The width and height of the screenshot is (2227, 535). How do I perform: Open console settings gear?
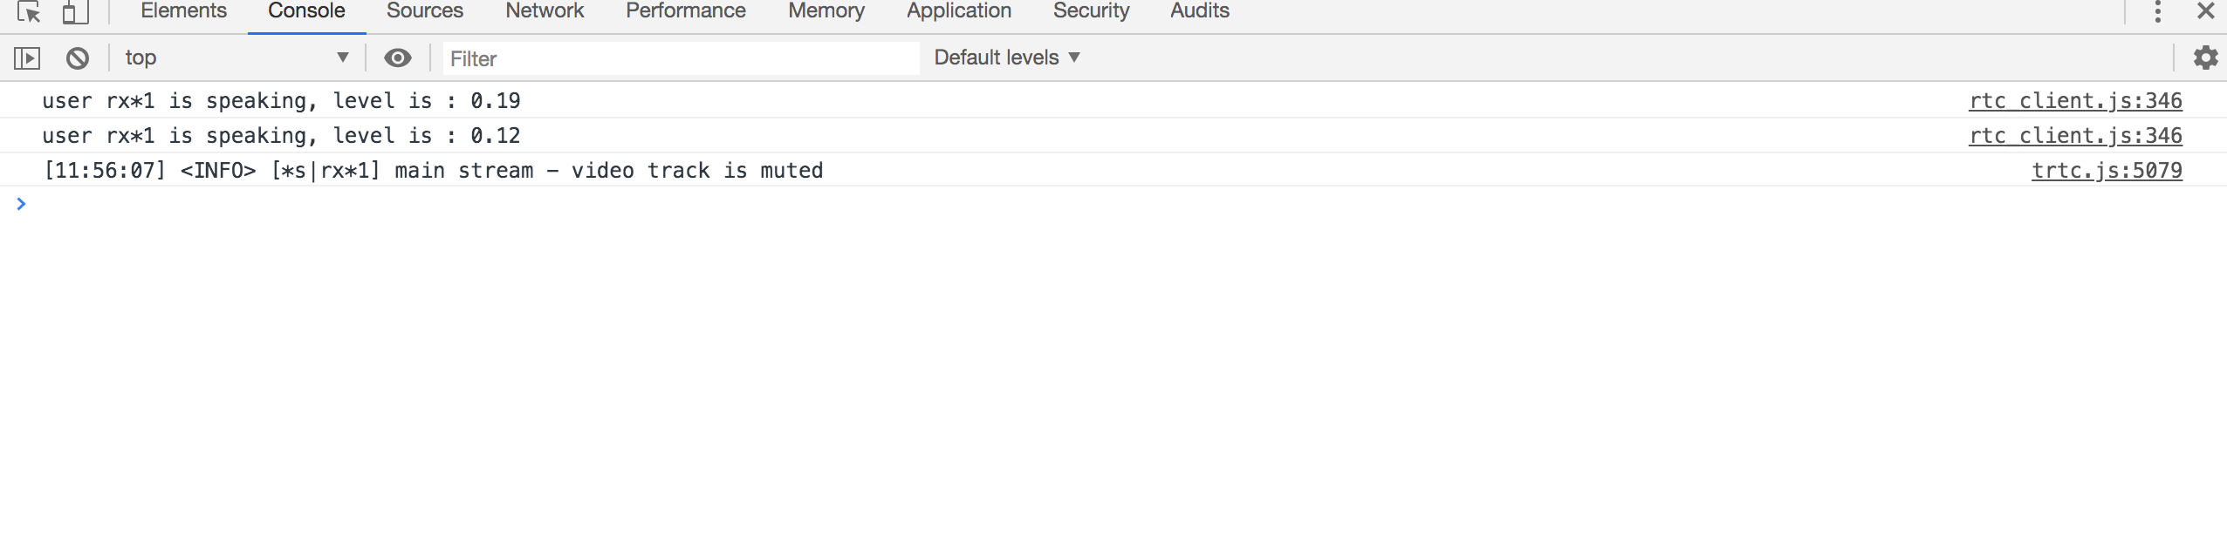pyautogui.click(x=2206, y=58)
